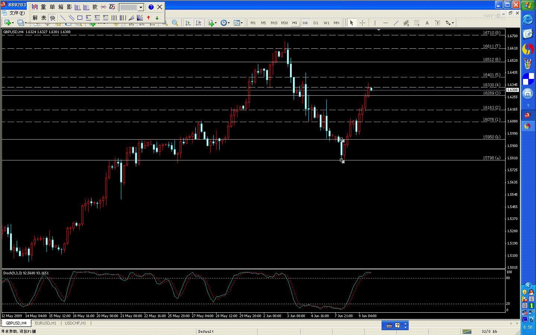Viewport: 536px width, 335px height.
Task: Open the new chart dropdown button
Action: [9, 23]
